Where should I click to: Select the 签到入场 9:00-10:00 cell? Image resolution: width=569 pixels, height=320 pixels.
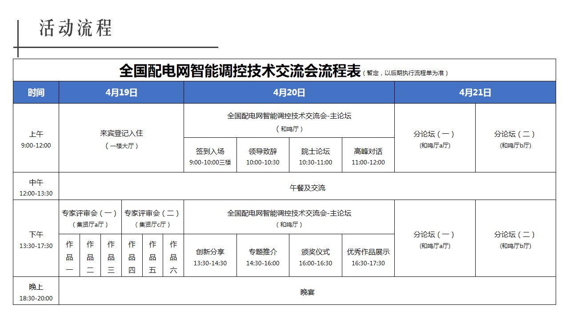click(210, 155)
